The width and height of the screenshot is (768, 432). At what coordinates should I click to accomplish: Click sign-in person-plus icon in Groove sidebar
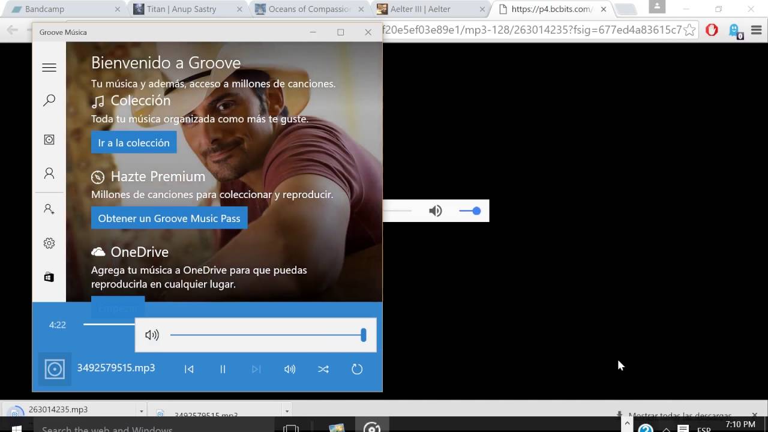coord(49,209)
